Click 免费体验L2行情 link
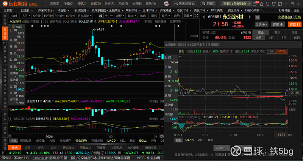The image size is (303, 161). point(289,17)
